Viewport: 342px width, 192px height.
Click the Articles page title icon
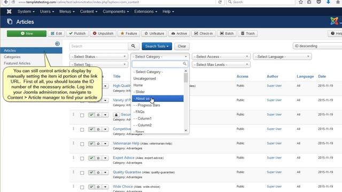coord(10,21)
